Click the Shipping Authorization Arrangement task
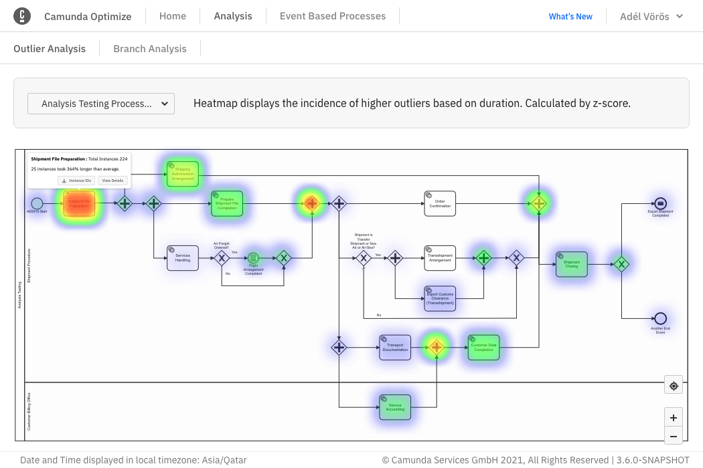 182,173
